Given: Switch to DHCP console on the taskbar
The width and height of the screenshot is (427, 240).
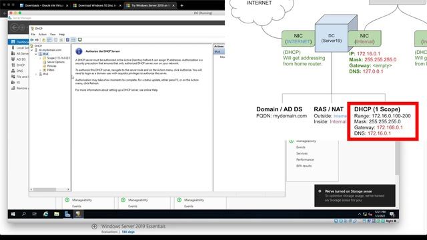Looking at the screenshot, I should click(x=78, y=214).
